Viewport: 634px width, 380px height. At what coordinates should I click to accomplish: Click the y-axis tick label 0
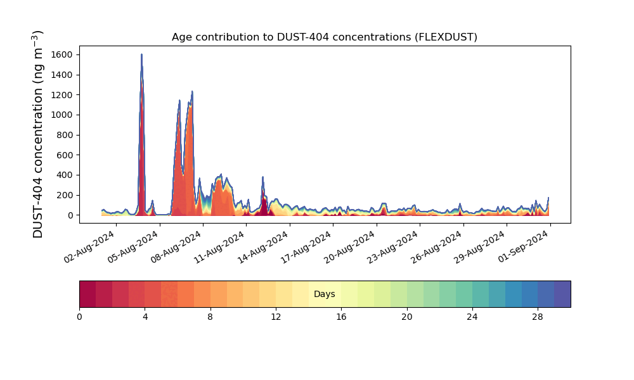(70, 215)
